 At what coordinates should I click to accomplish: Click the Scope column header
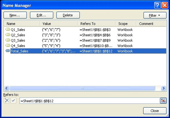click(x=126, y=24)
